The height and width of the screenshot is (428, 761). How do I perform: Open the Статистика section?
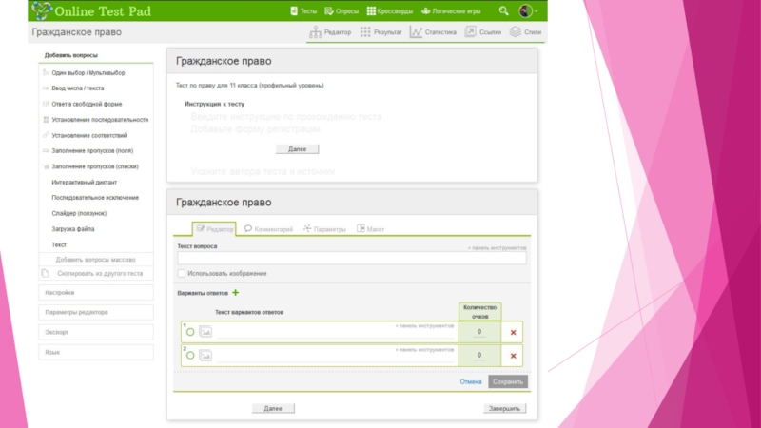point(433,32)
